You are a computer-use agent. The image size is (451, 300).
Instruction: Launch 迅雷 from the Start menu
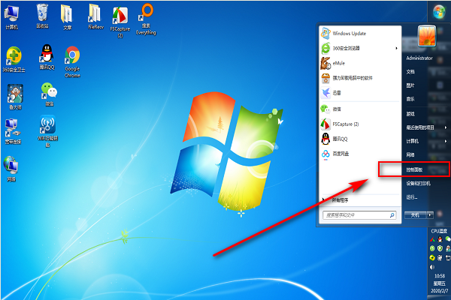coord(360,93)
